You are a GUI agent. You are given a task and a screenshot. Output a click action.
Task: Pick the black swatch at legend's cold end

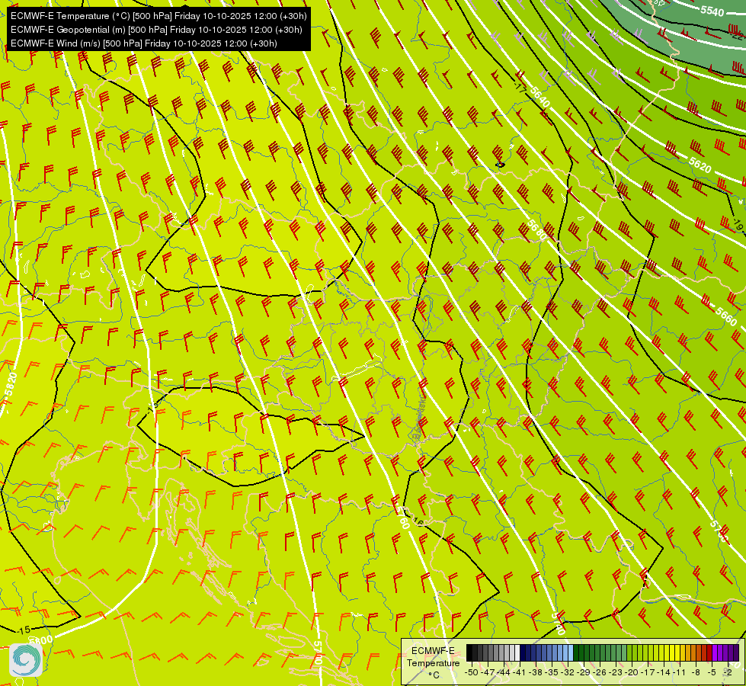click(x=469, y=652)
